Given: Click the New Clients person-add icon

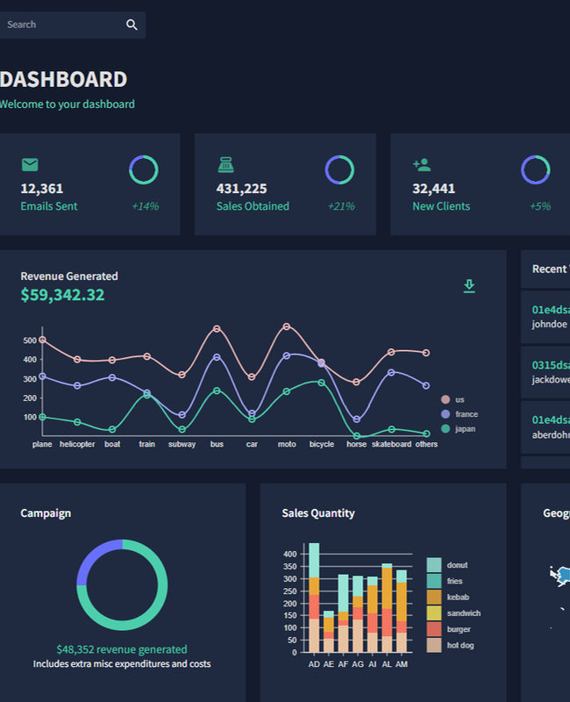Looking at the screenshot, I should coord(422,165).
